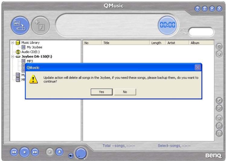Click the Joybee device drive icon
Viewport: 226px width, 161px height.
click(x=18, y=57)
